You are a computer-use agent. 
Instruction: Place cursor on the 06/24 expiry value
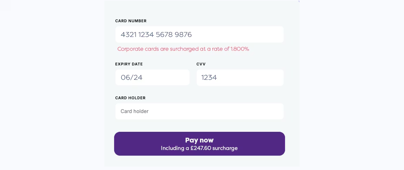pos(131,77)
